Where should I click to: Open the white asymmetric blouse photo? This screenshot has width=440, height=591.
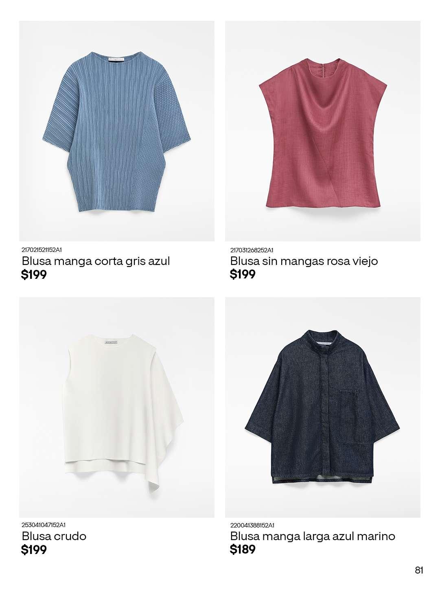tap(117, 407)
